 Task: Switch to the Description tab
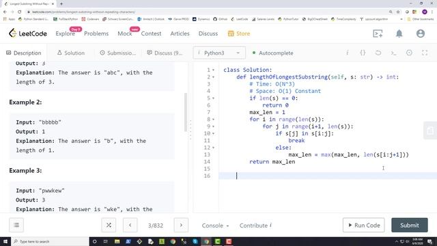[24, 53]
